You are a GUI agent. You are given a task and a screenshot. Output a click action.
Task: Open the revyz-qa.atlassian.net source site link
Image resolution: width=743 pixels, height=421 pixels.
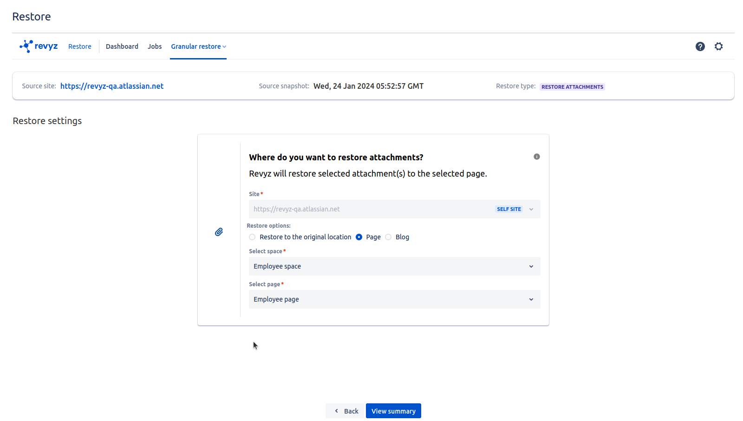pyautogui.click(x=111, y=86)
